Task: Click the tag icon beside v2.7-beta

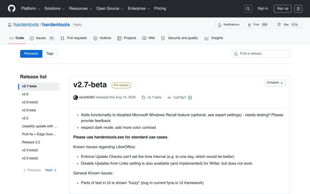Action: pos(143,97)
